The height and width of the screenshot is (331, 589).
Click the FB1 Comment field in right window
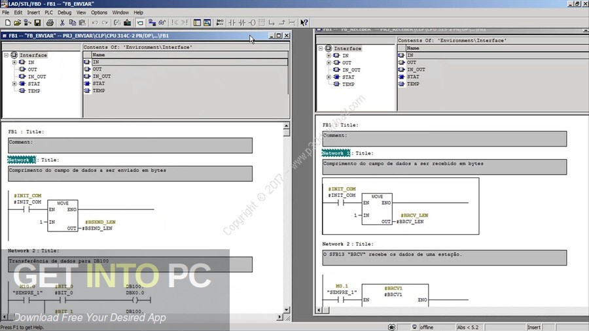click(x=444, y=139)
